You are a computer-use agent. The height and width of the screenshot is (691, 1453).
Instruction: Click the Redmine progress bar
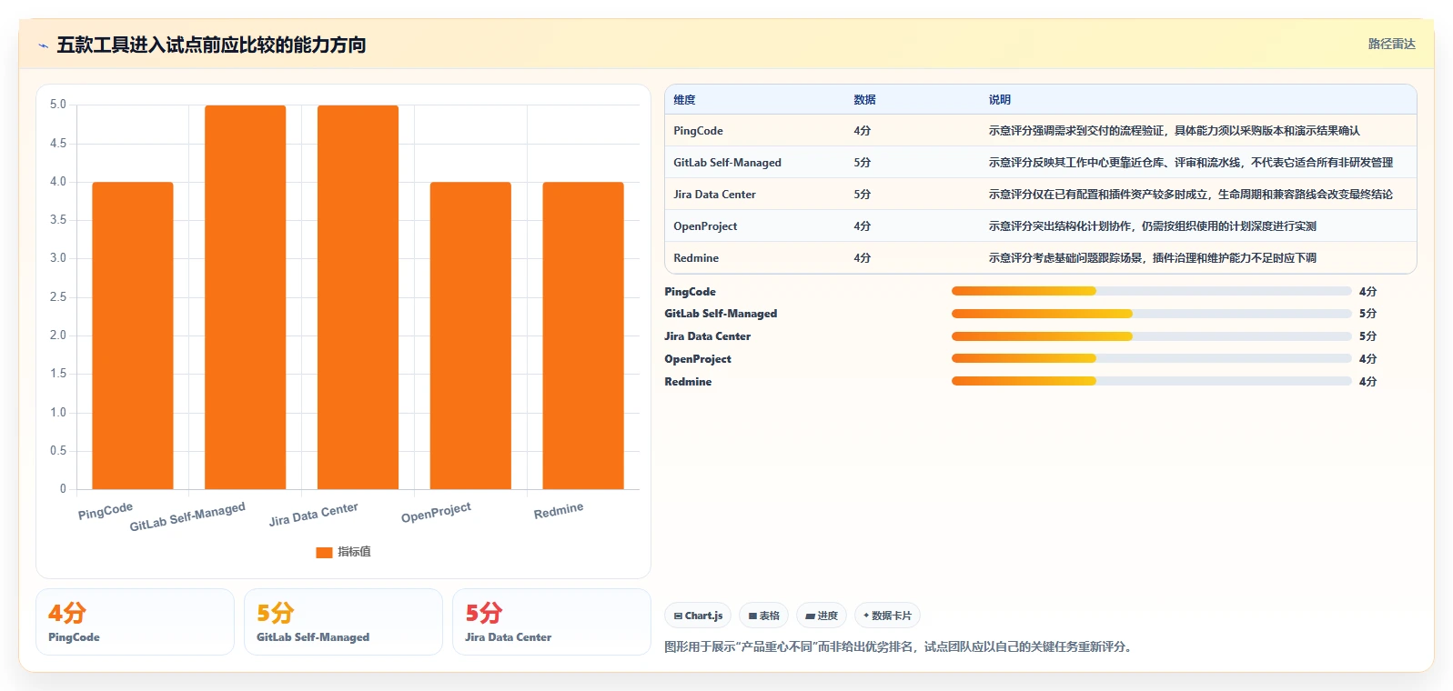[x=1151, y=381]
